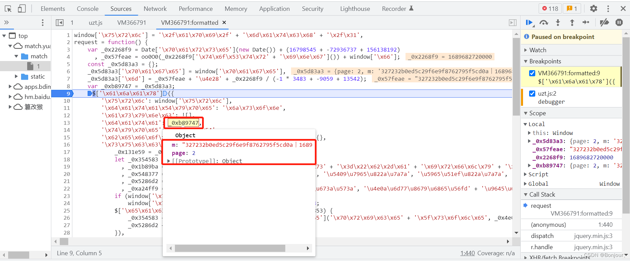
Task: Show more navigator tabs chevron
Action: click(6, 23)
